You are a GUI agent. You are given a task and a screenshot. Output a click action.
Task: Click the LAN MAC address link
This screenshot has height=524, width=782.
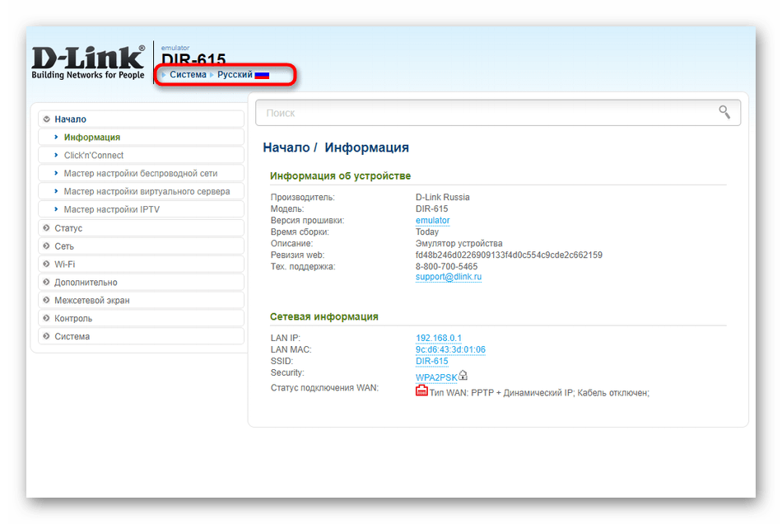click(450, 349)
